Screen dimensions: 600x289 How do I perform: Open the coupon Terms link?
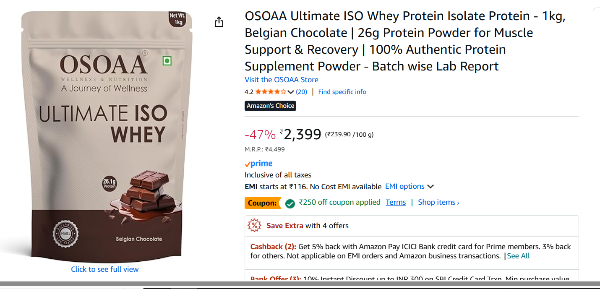click(x=396, y=202)
